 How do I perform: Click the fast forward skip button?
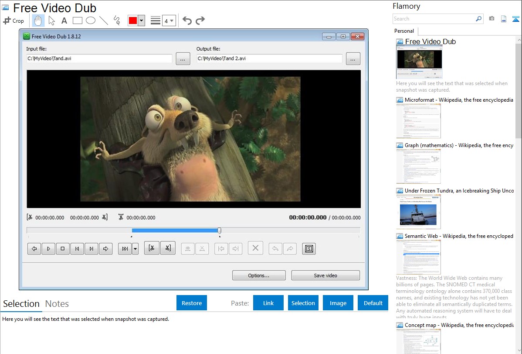(x=125, y=248)
